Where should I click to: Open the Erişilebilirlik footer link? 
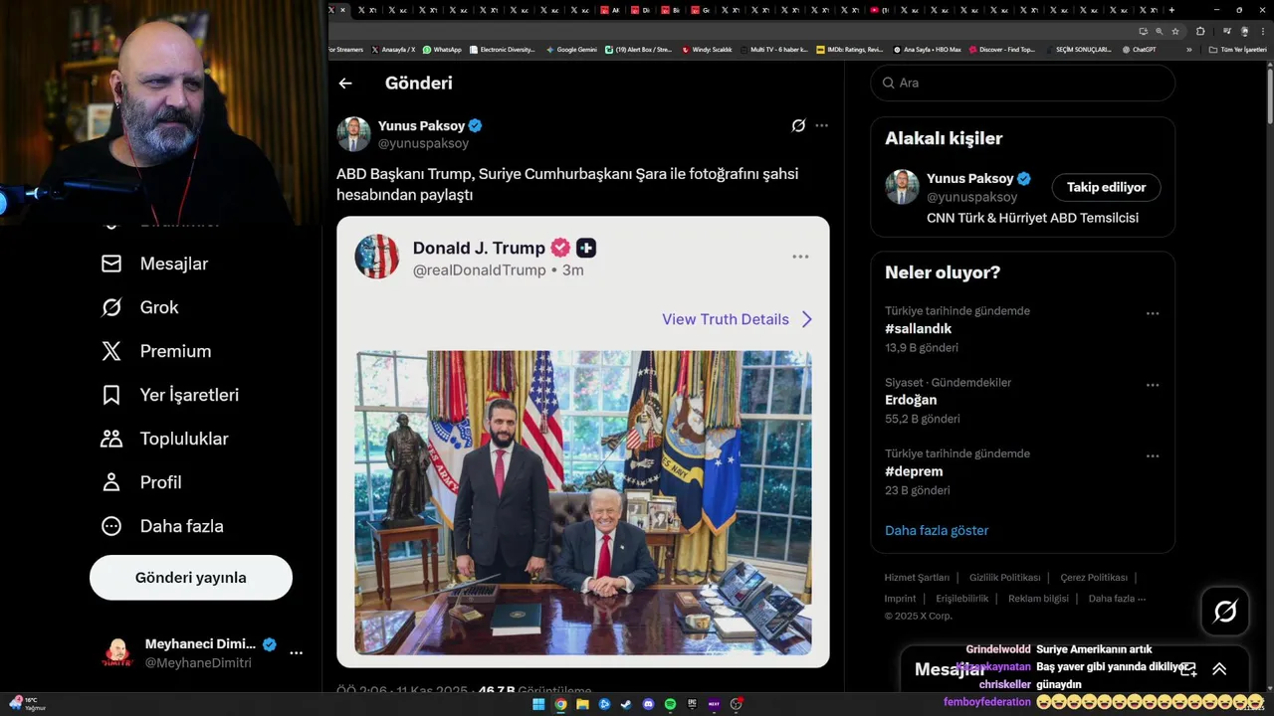click(962, 599)
